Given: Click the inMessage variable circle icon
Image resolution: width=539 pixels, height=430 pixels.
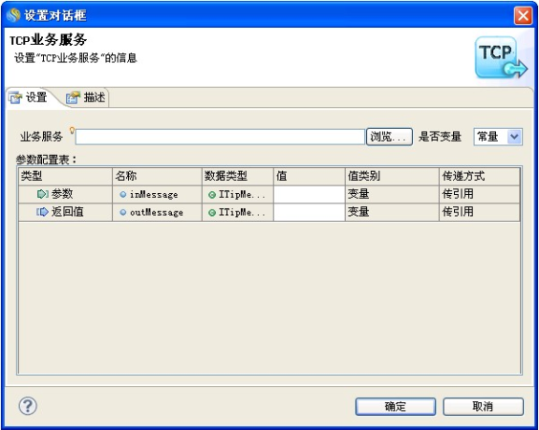Looking at the screenshot, I should pos(122,195).
